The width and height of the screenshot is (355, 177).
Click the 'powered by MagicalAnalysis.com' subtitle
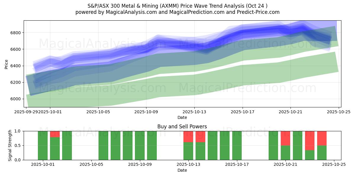[x=177, y=12]
